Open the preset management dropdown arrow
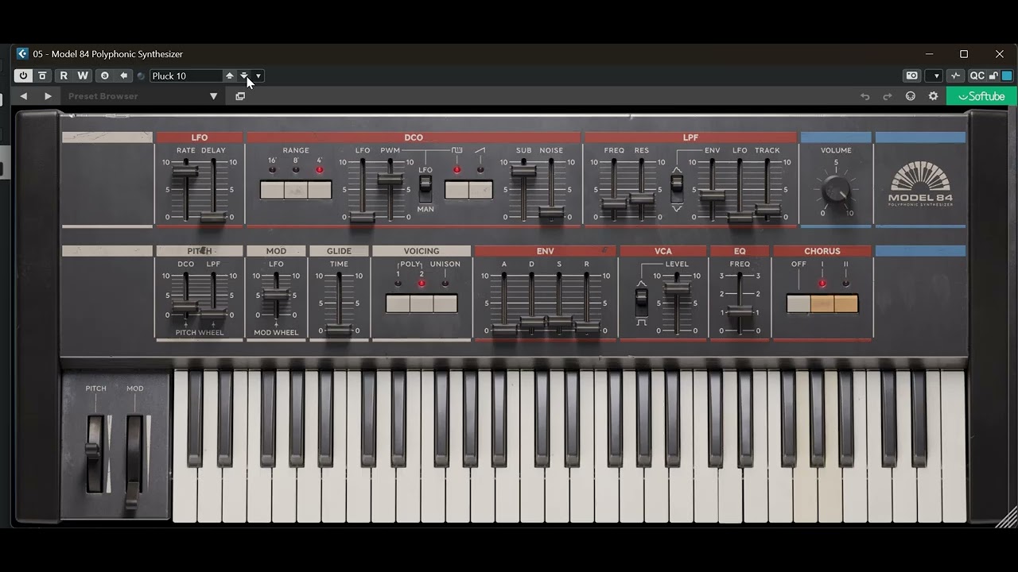The image size is (1018, 572). pos(258,75)
